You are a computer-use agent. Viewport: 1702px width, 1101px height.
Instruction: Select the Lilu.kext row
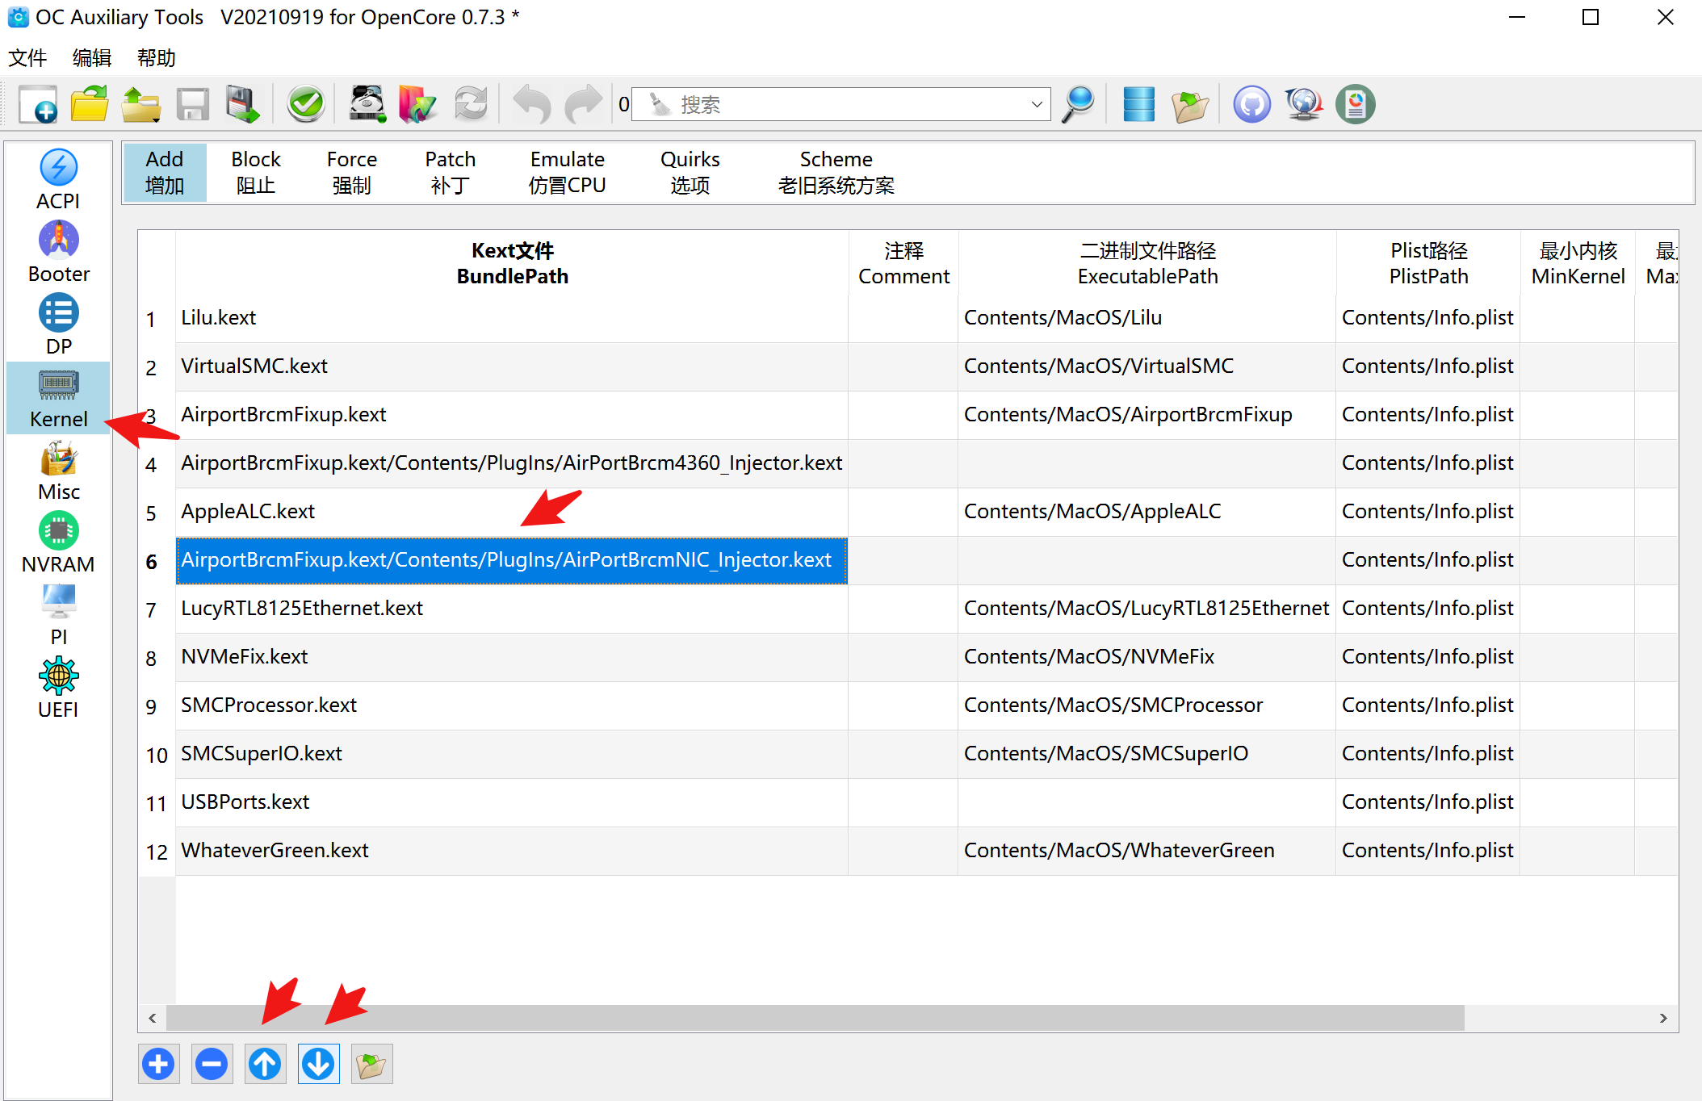[x=512, y=318]
